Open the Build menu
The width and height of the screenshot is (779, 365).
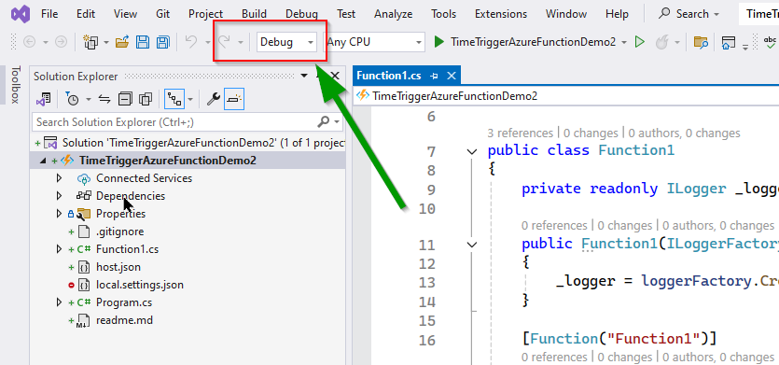coord(255,14)
